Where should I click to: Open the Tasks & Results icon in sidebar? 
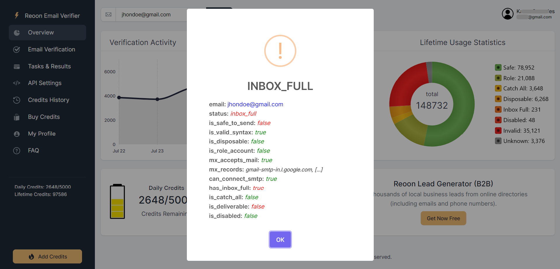point(17,66)
